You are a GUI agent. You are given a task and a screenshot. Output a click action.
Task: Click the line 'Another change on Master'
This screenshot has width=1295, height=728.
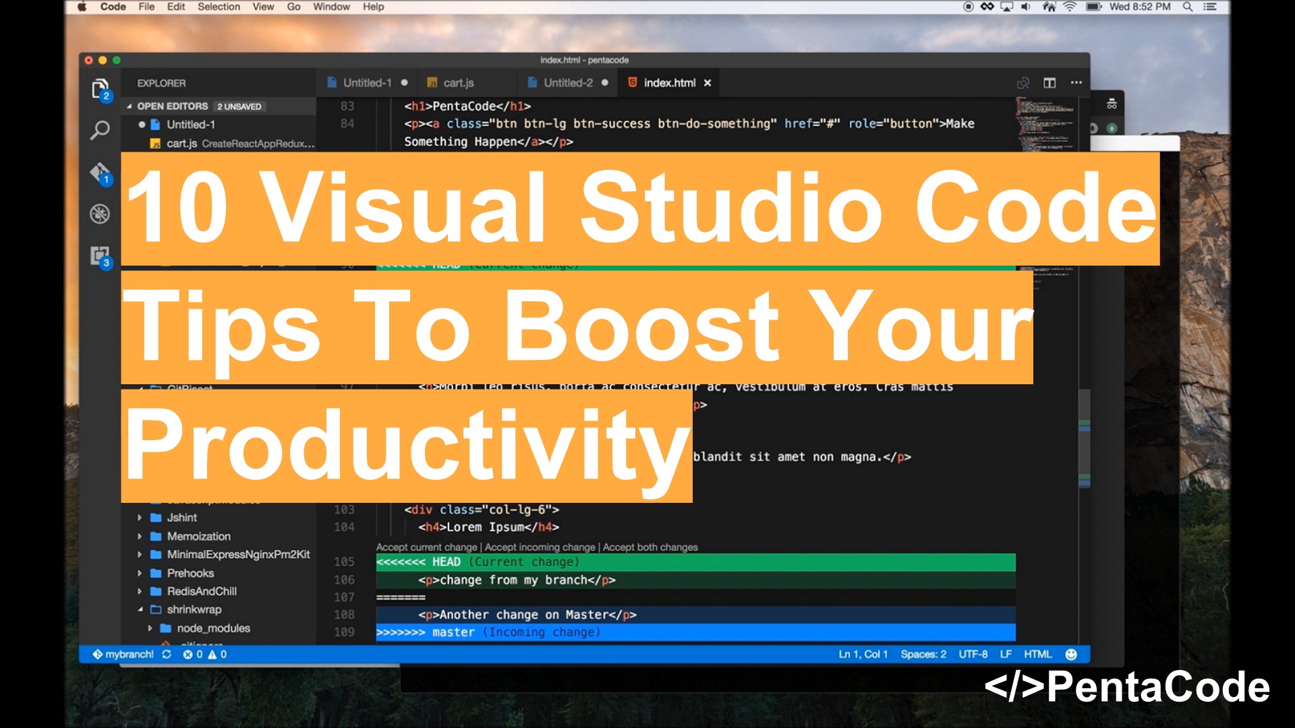[x=695, y=615]
